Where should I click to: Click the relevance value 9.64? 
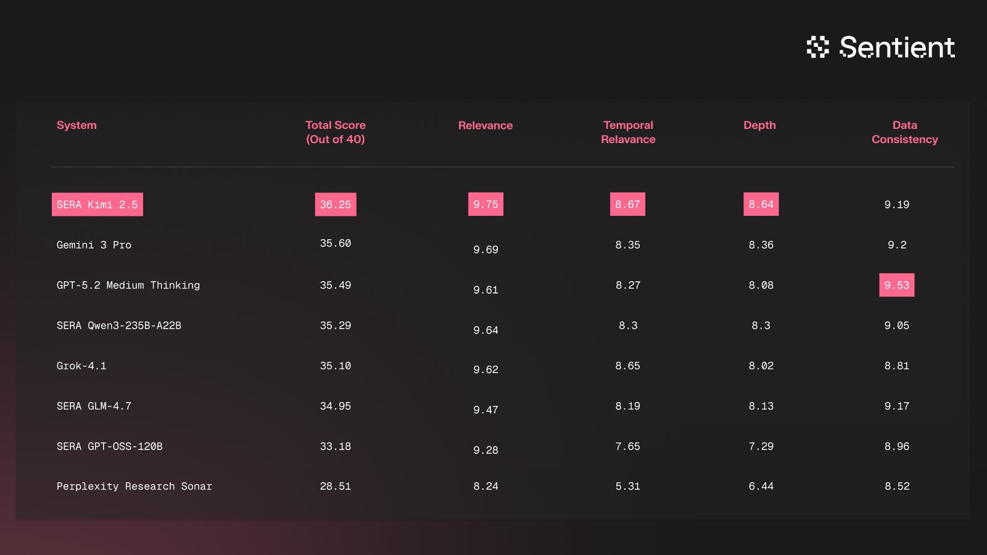pos(485,331)
